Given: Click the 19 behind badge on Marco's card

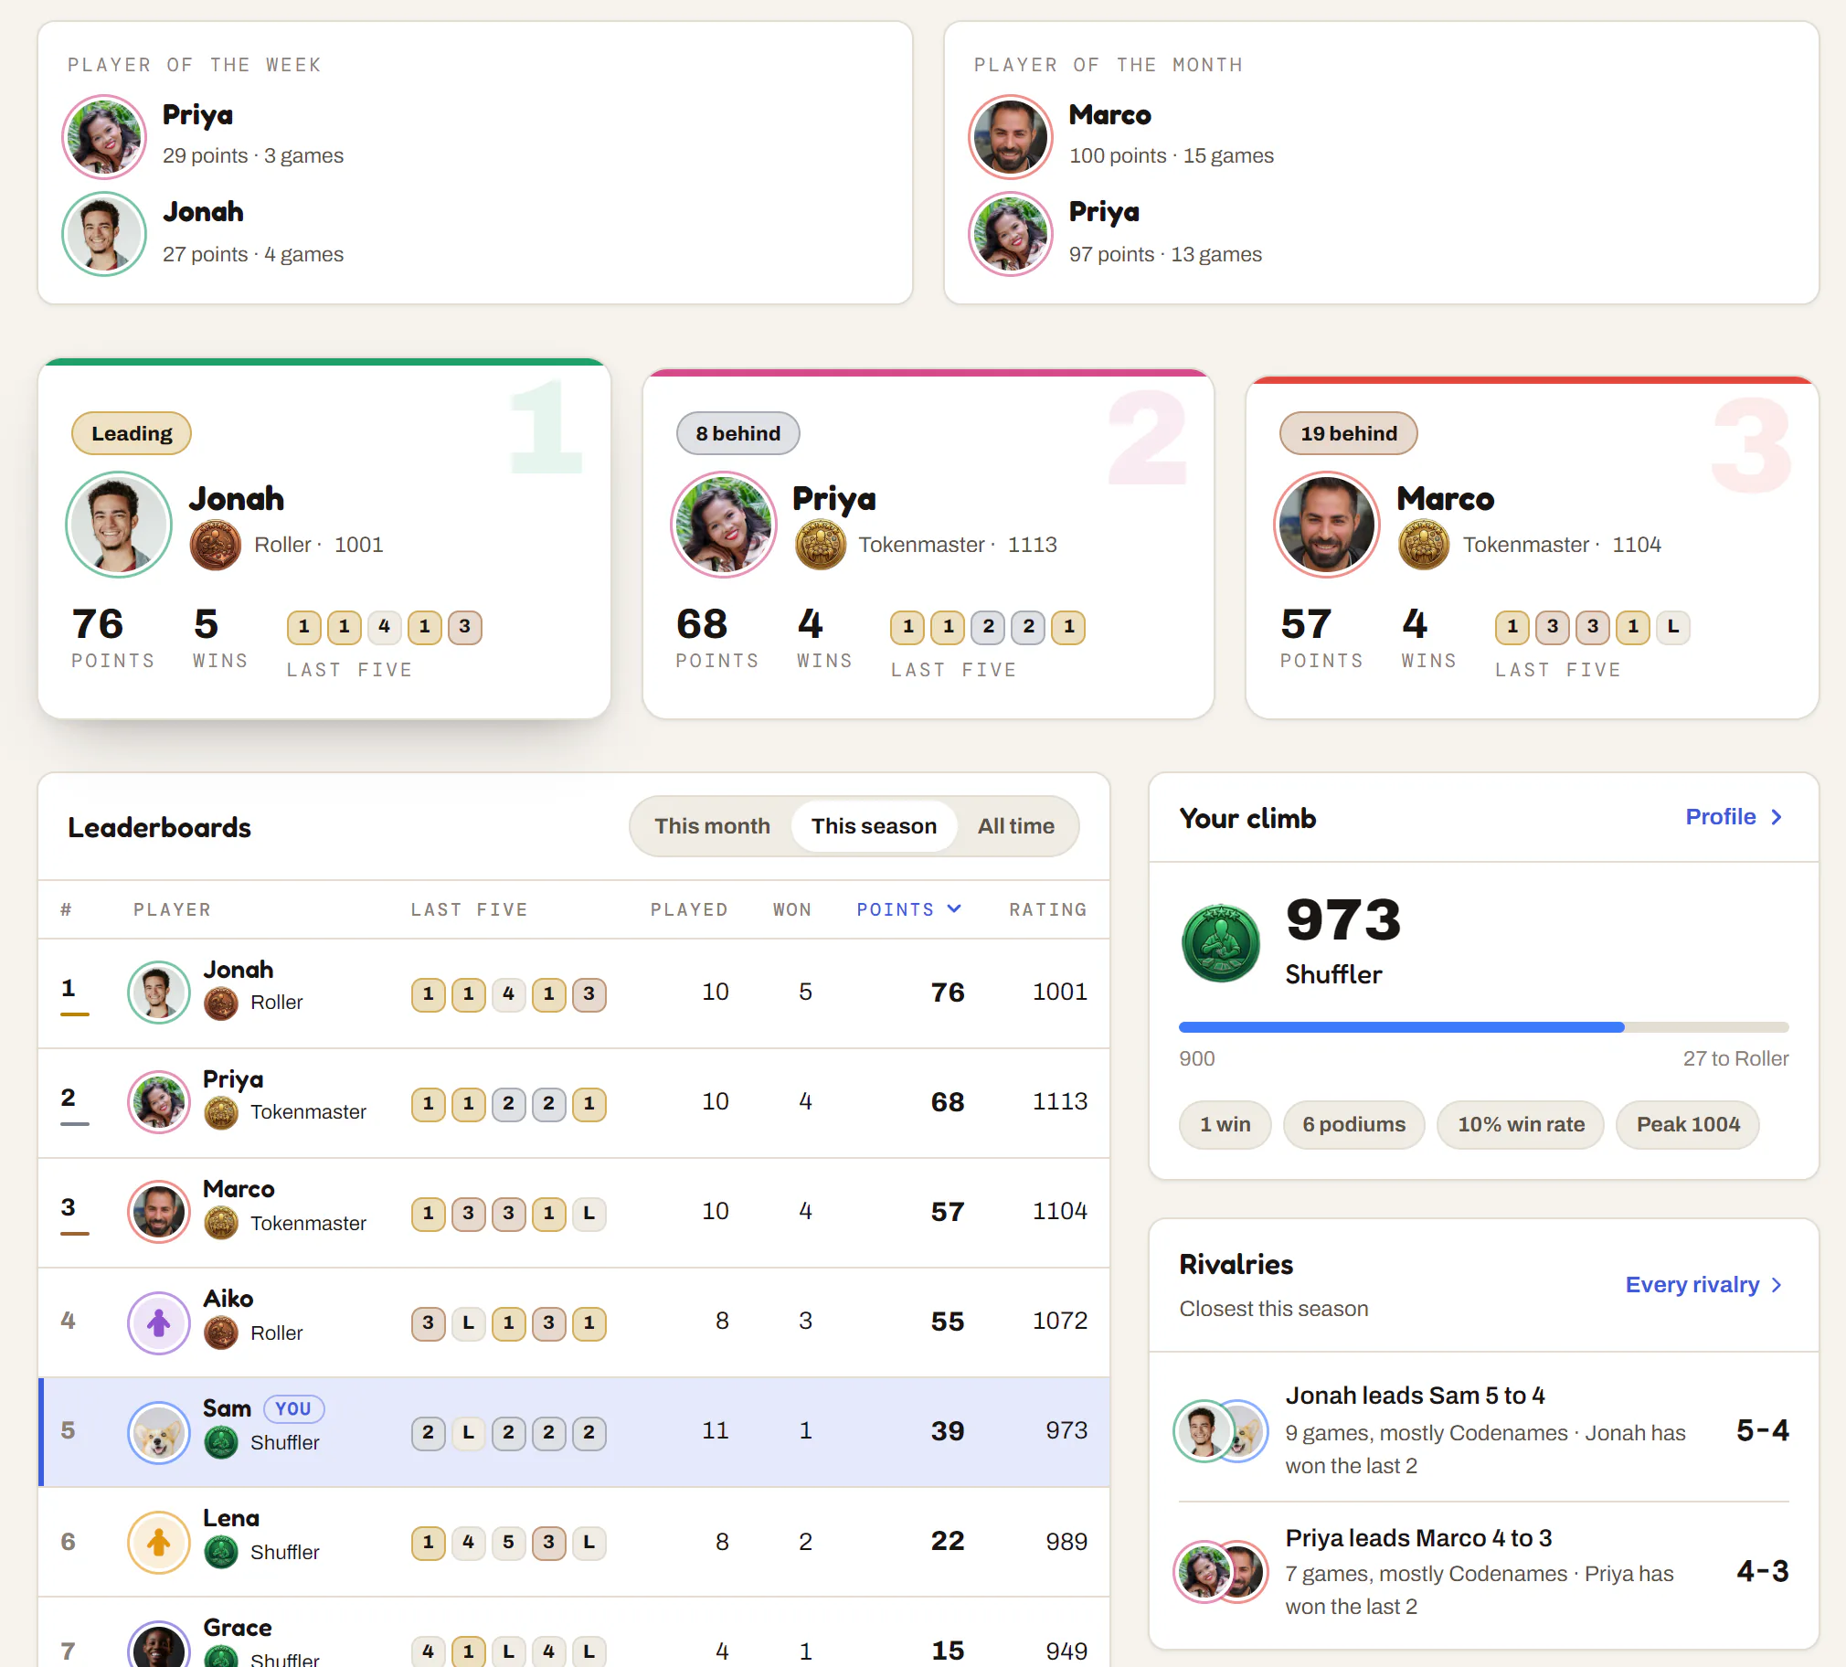Looking at the screenshot, I should coord(1349,433).
